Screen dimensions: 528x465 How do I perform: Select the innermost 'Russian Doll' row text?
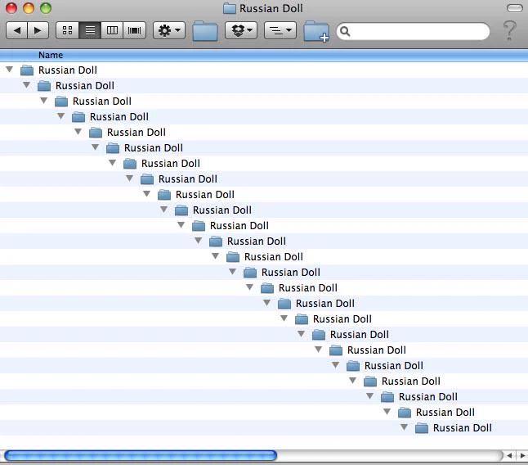[463, 428]
